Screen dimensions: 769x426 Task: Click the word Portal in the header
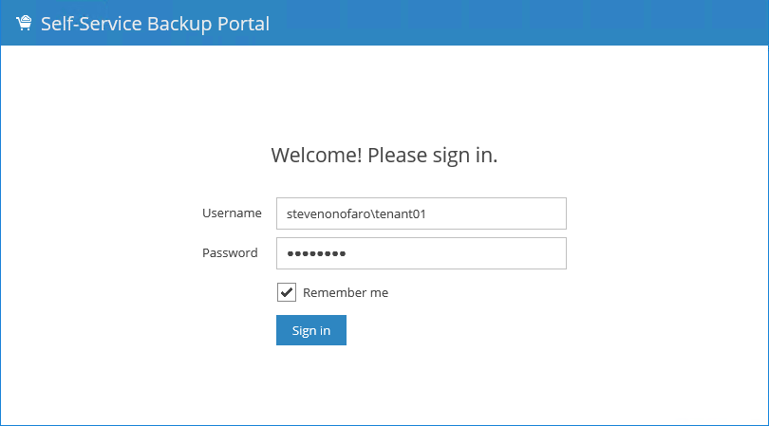pos(244,24)
